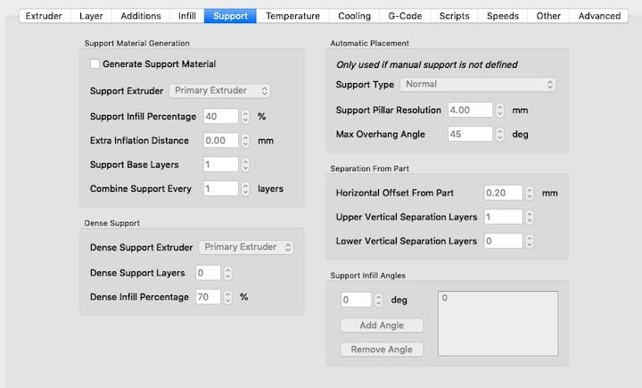Open the Support Extruder dropdown

pos(221,91)
